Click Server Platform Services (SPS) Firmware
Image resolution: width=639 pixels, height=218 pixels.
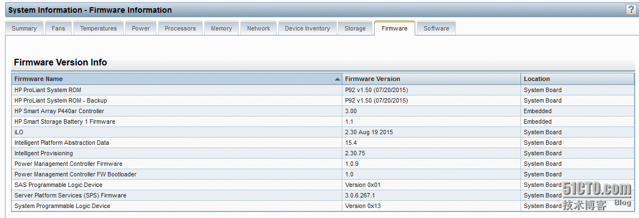pyautogui.click(x=70, y=195)
